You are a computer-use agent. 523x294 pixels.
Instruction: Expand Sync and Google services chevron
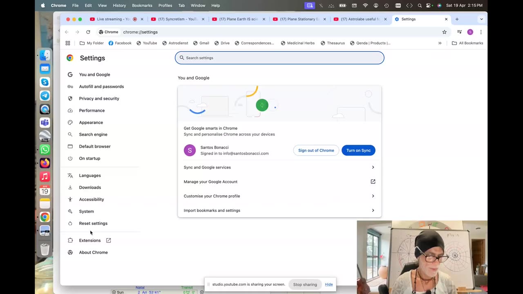click(x=373, y=167)
